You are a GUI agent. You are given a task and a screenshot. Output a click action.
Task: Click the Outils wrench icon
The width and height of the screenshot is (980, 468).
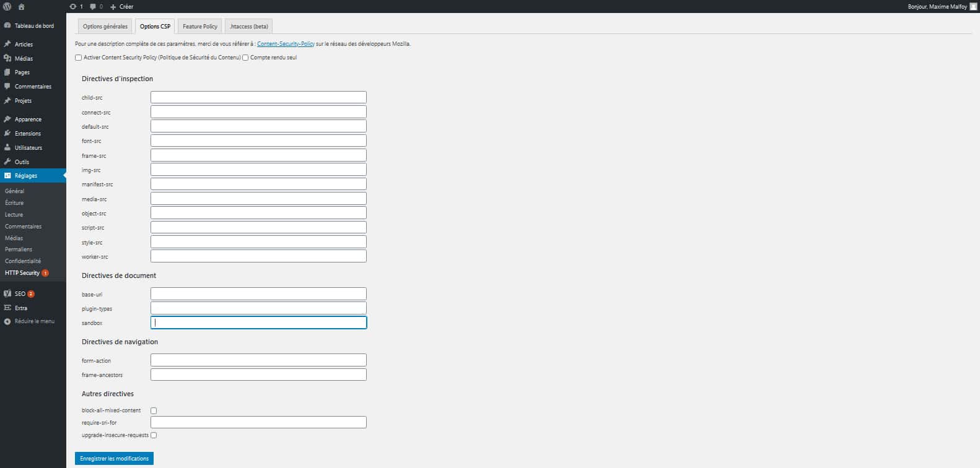click(7, 162)
